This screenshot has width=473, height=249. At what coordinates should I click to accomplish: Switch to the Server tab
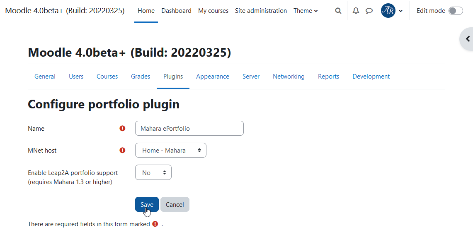tap(251, 77)
